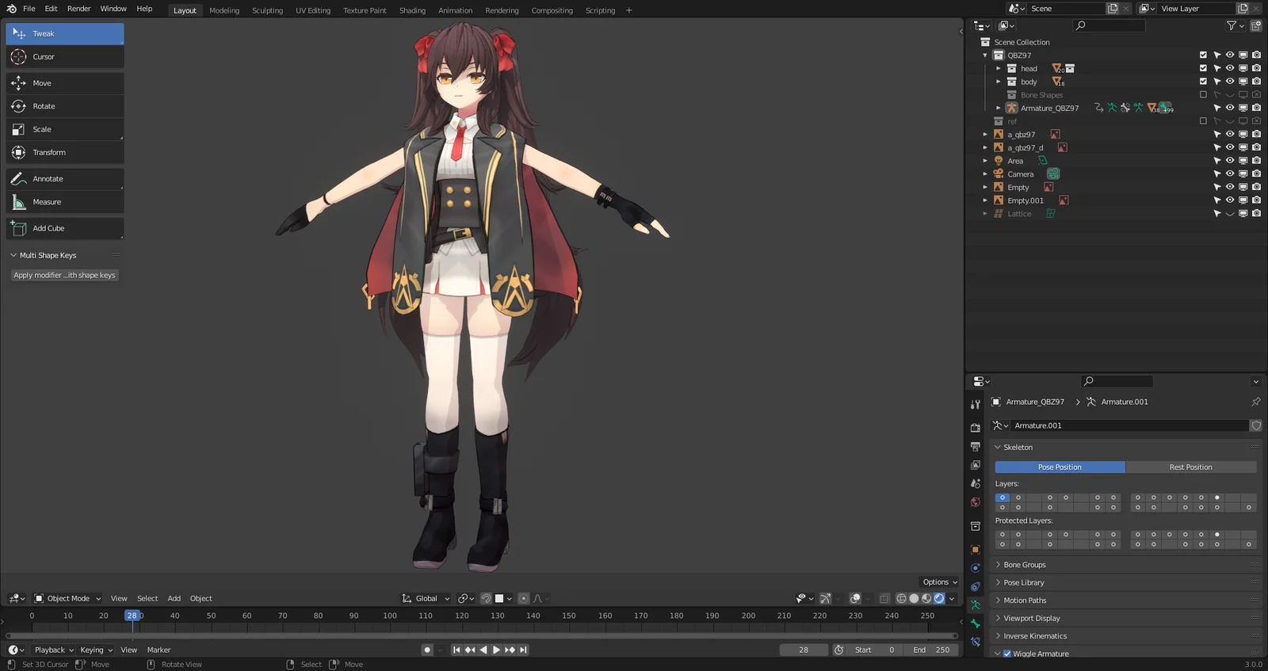
Task: Open the Output properties tab icon
Action: [x=976, y=447]
